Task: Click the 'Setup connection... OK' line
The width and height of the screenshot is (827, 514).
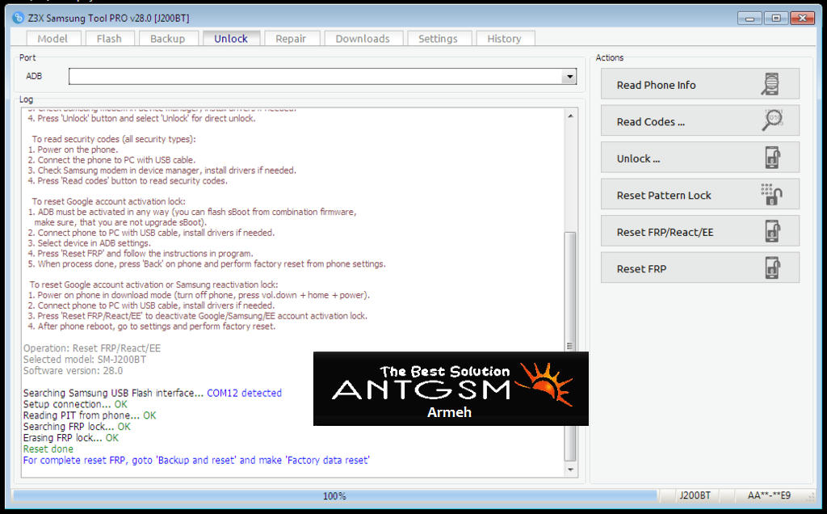Action: tap(75, 404)
